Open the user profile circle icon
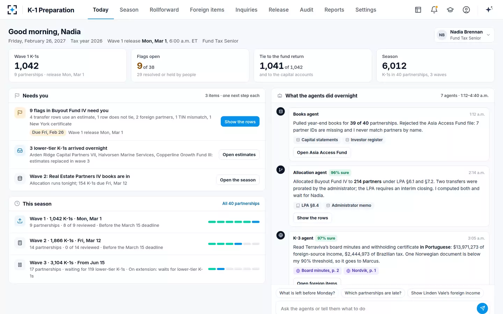Image resolution: width=503 pixels, height=314 pixels. point(466,10)
